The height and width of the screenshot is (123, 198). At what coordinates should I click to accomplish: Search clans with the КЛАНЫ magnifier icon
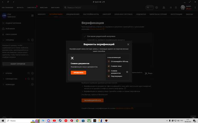pyautogui.click(x=29, y=73)
